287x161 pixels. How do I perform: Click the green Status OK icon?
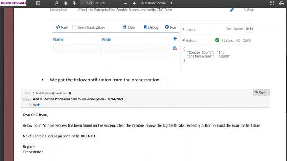pyautogui.click(x=217, y=40)
